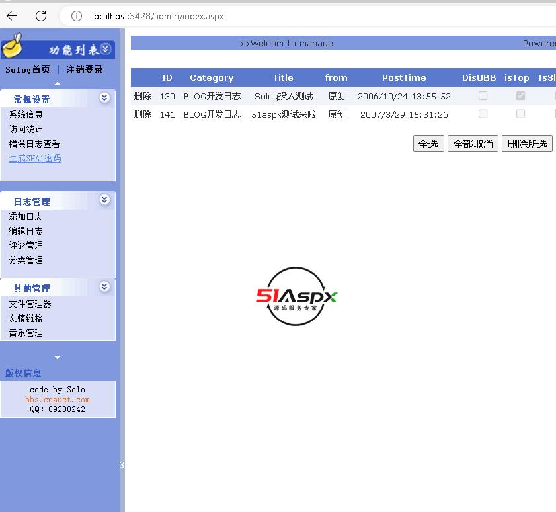Toggle isTop checkbox for ID 130
Viewport: 556px width, 512px height.
click(x=520, y=95)
